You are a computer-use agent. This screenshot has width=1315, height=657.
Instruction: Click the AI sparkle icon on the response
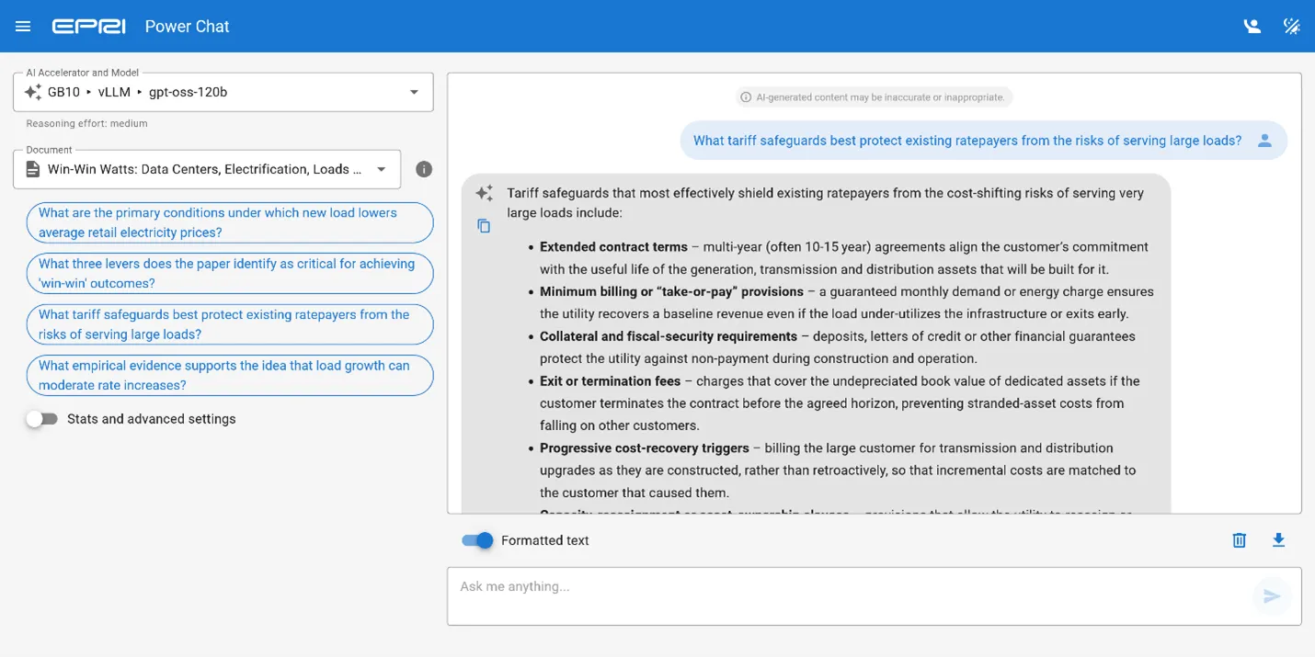tap(485, 192)
